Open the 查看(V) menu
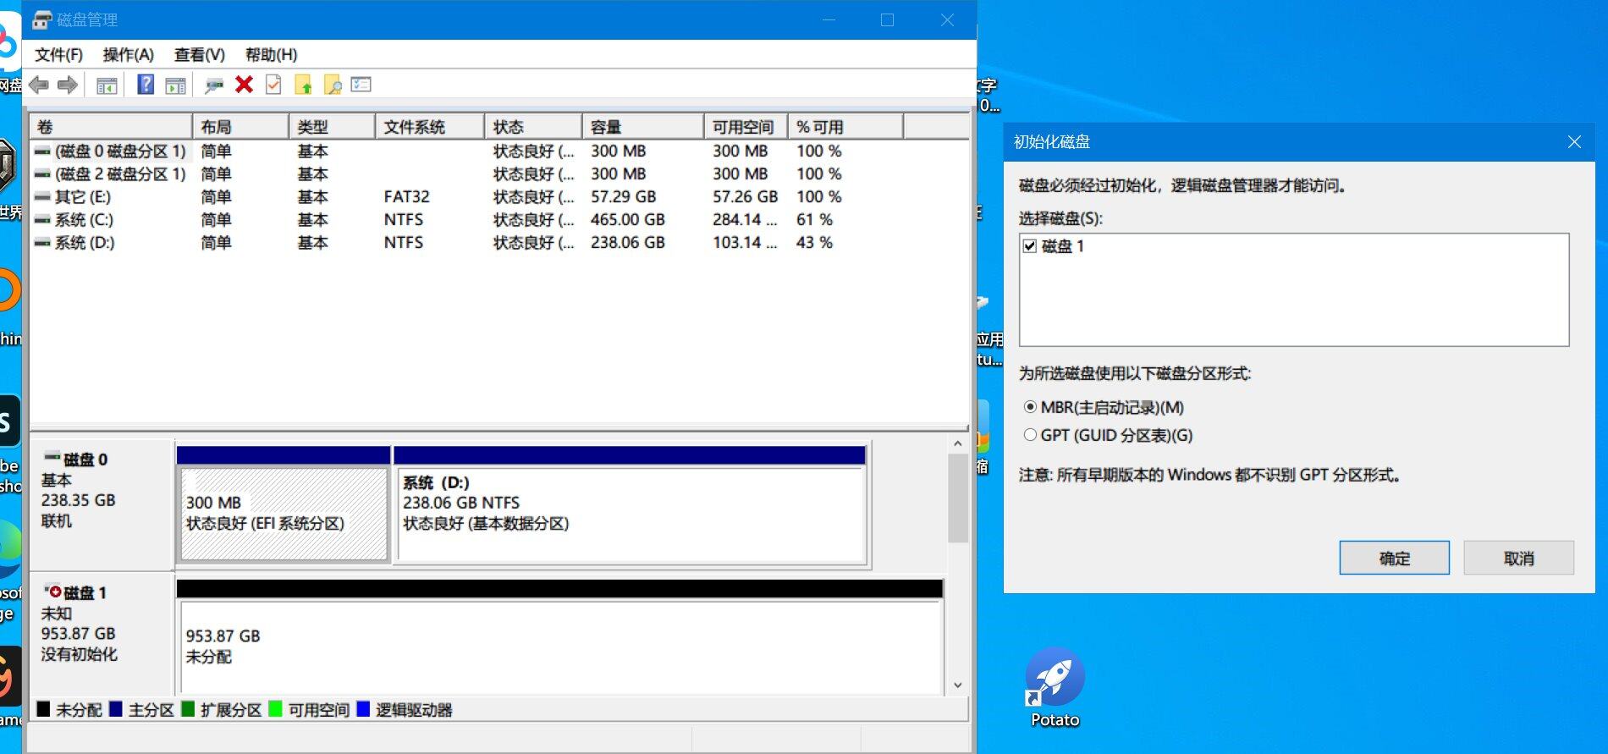 coord(200,55)
